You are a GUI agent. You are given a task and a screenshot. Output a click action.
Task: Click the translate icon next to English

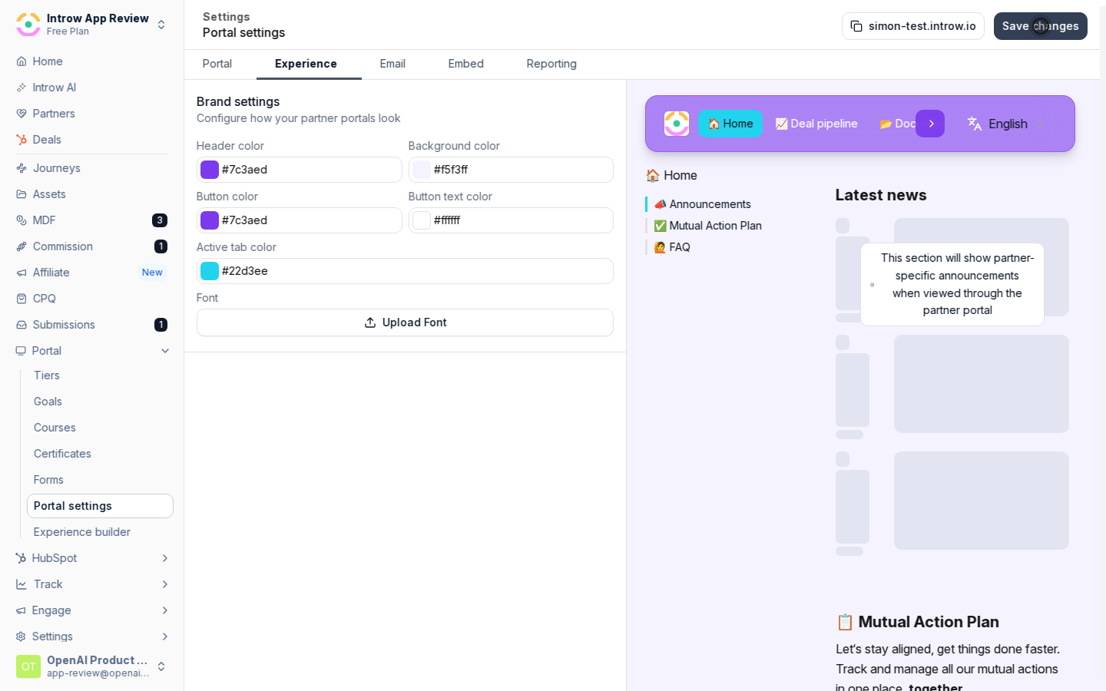click(975, 124)
